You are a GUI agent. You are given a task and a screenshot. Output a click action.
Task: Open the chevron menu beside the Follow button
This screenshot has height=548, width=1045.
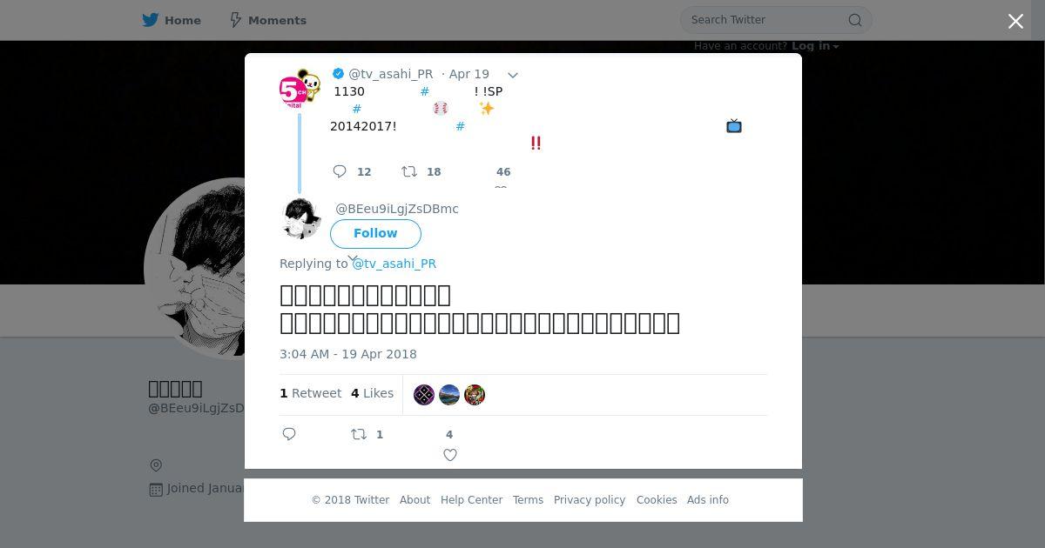[x=353, y=257]
